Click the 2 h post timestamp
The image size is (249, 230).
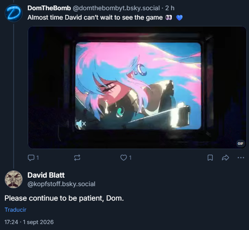click(170, 8)
